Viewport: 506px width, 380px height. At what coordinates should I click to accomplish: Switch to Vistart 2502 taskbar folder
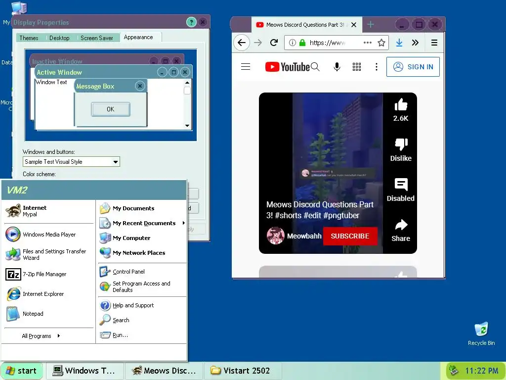(x=243, y=371)
